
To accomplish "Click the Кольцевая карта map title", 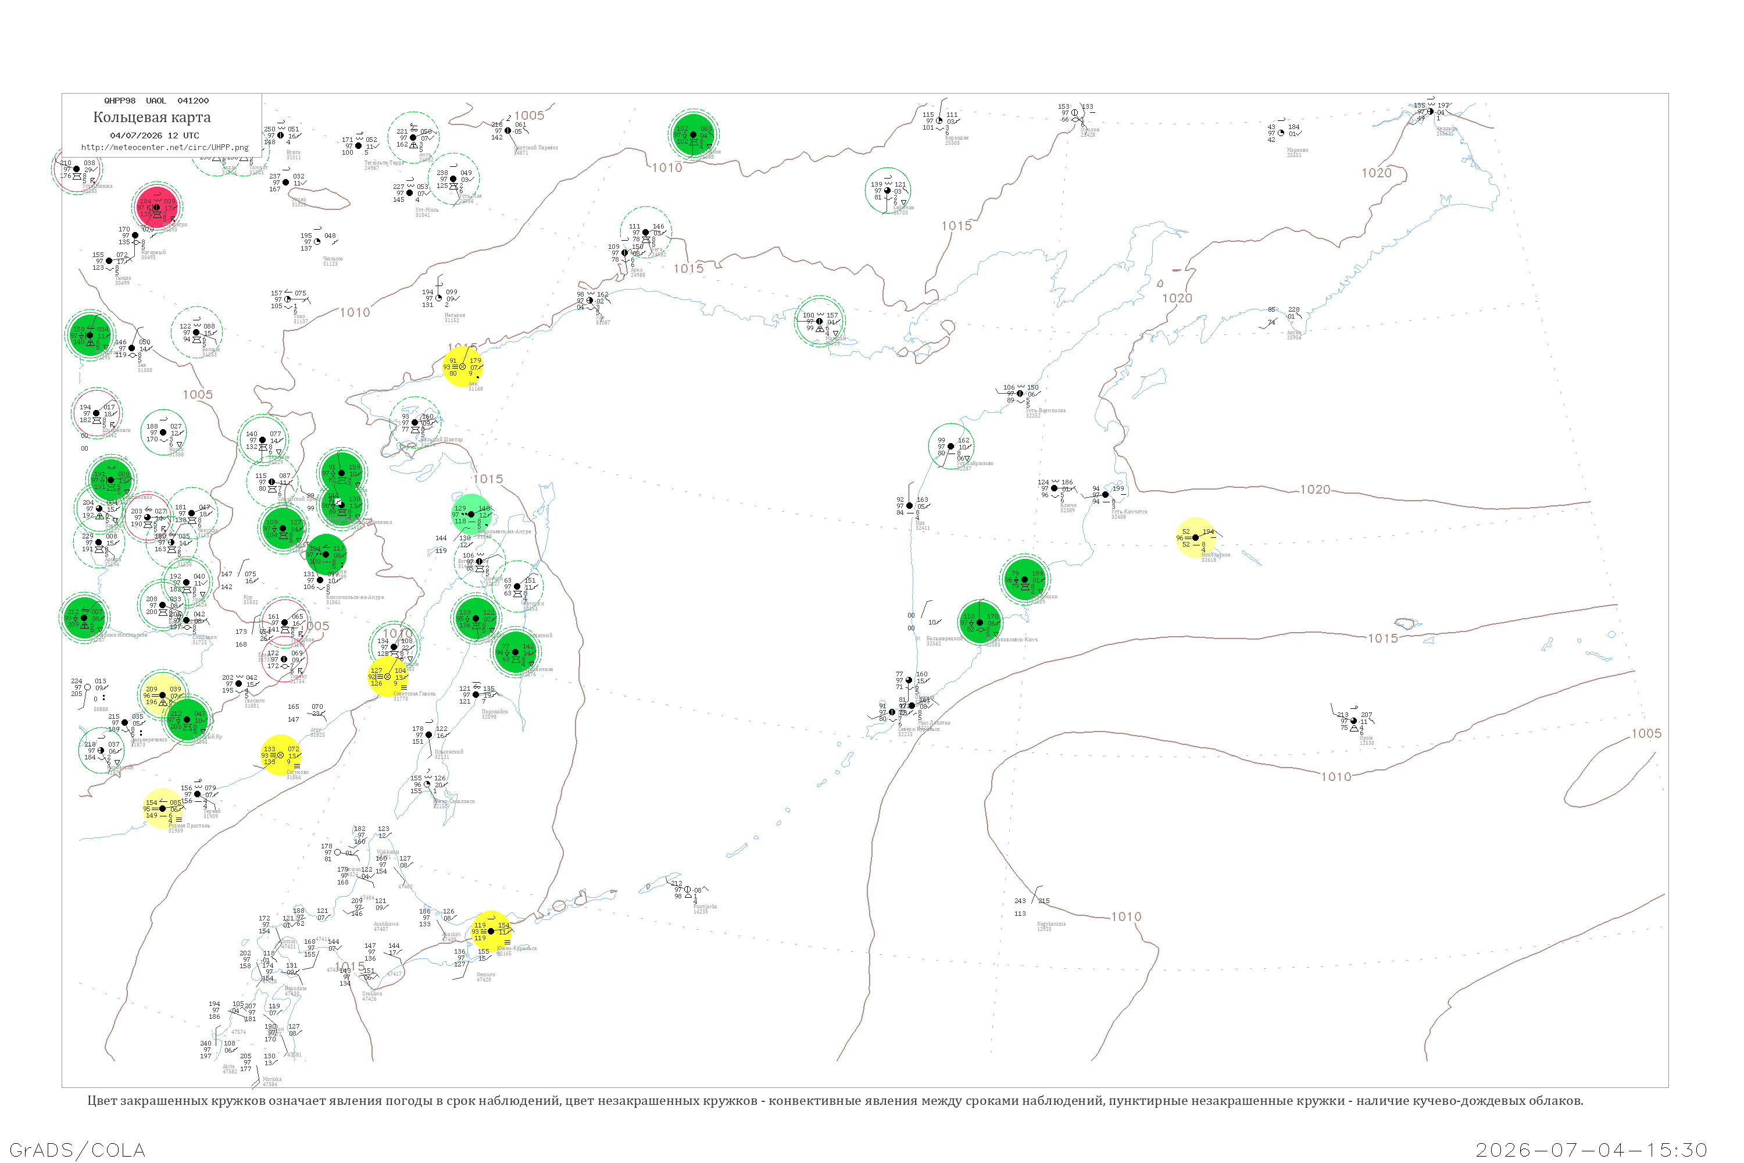I will (x=152, y=117).
